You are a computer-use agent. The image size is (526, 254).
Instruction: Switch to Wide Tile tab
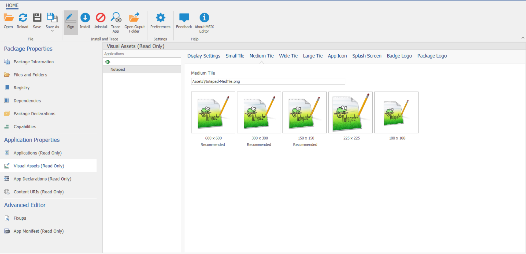[x=288, y=56]
